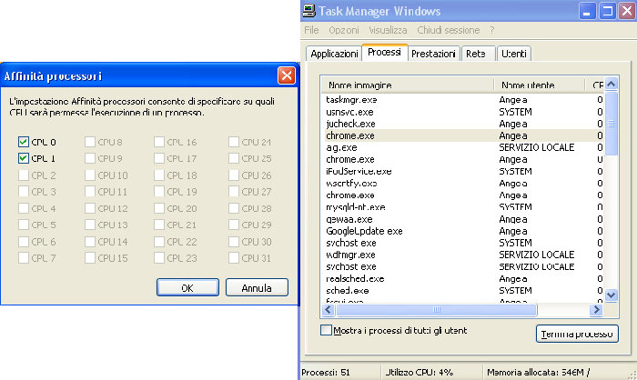The image size is (637, 380).
Task: Click the Task Manager title bar icon
Action: coord(309,11)
